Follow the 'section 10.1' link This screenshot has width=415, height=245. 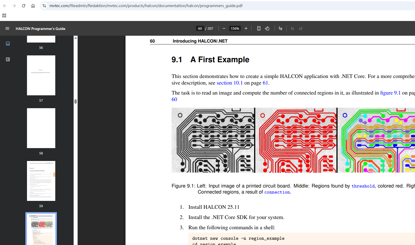pos(230,83)
